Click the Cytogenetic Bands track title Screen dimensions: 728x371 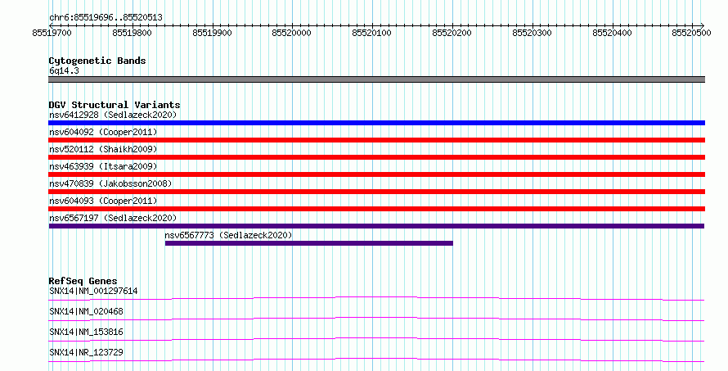tap(97, 61)
